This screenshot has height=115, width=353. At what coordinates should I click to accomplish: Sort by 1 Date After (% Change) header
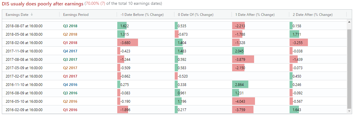(x=255, y=15)
